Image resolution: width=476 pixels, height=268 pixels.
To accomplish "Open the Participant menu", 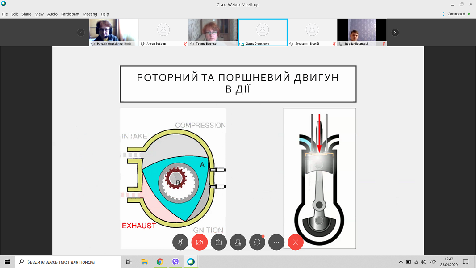I will coord(70,14).
